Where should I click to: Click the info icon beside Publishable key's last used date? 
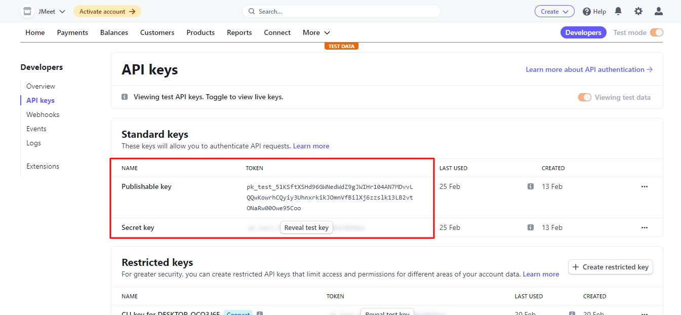coord(530,186)
